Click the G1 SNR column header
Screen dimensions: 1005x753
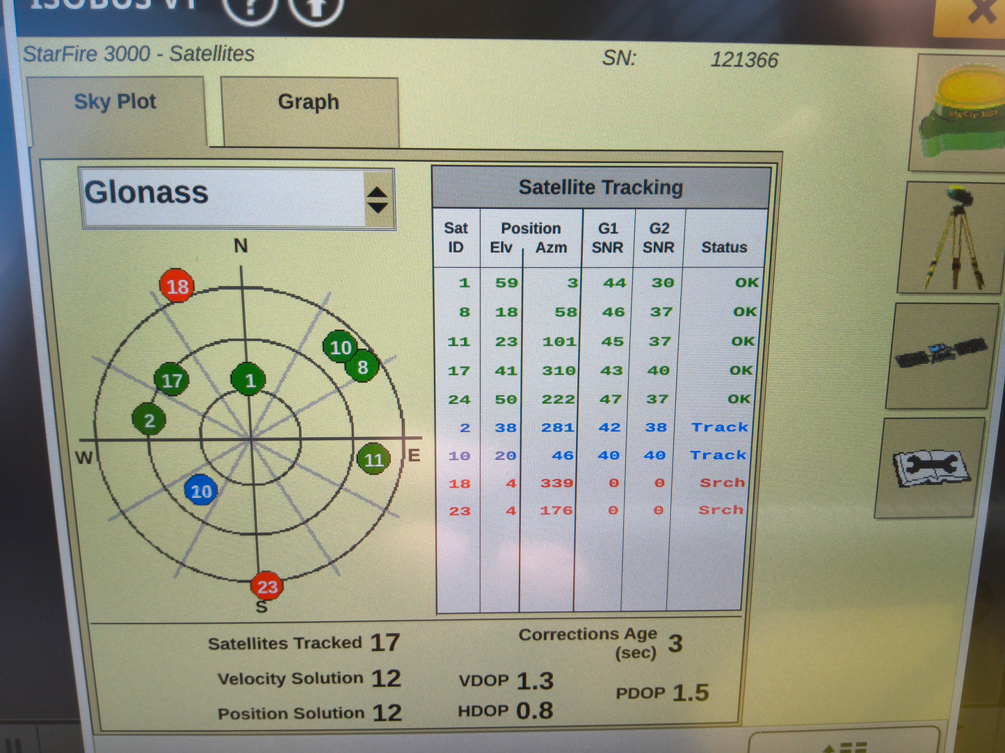607,238
